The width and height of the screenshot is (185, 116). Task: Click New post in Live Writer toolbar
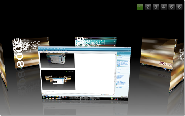pos(44,50)
